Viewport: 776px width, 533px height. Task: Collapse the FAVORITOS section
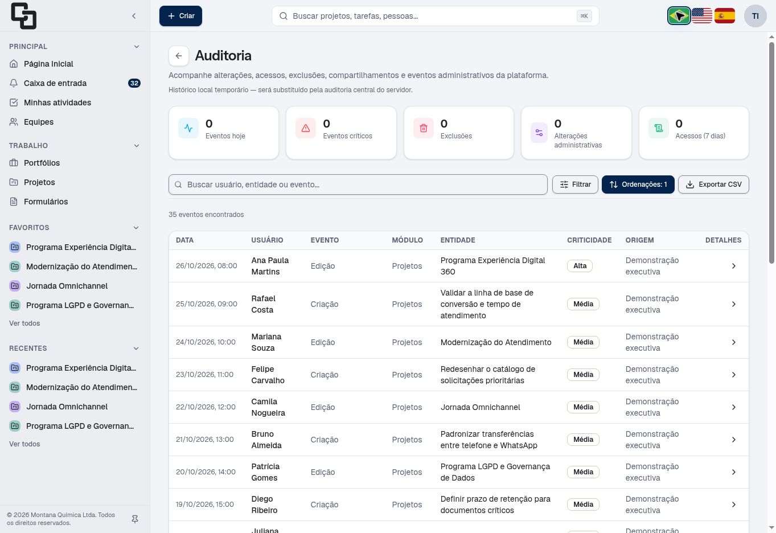(136, 228)
